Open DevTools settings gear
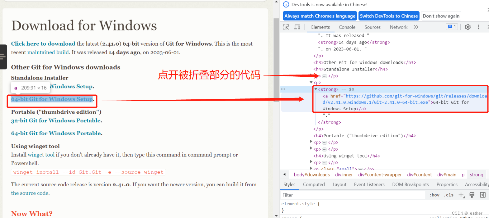 click(468, 27)
